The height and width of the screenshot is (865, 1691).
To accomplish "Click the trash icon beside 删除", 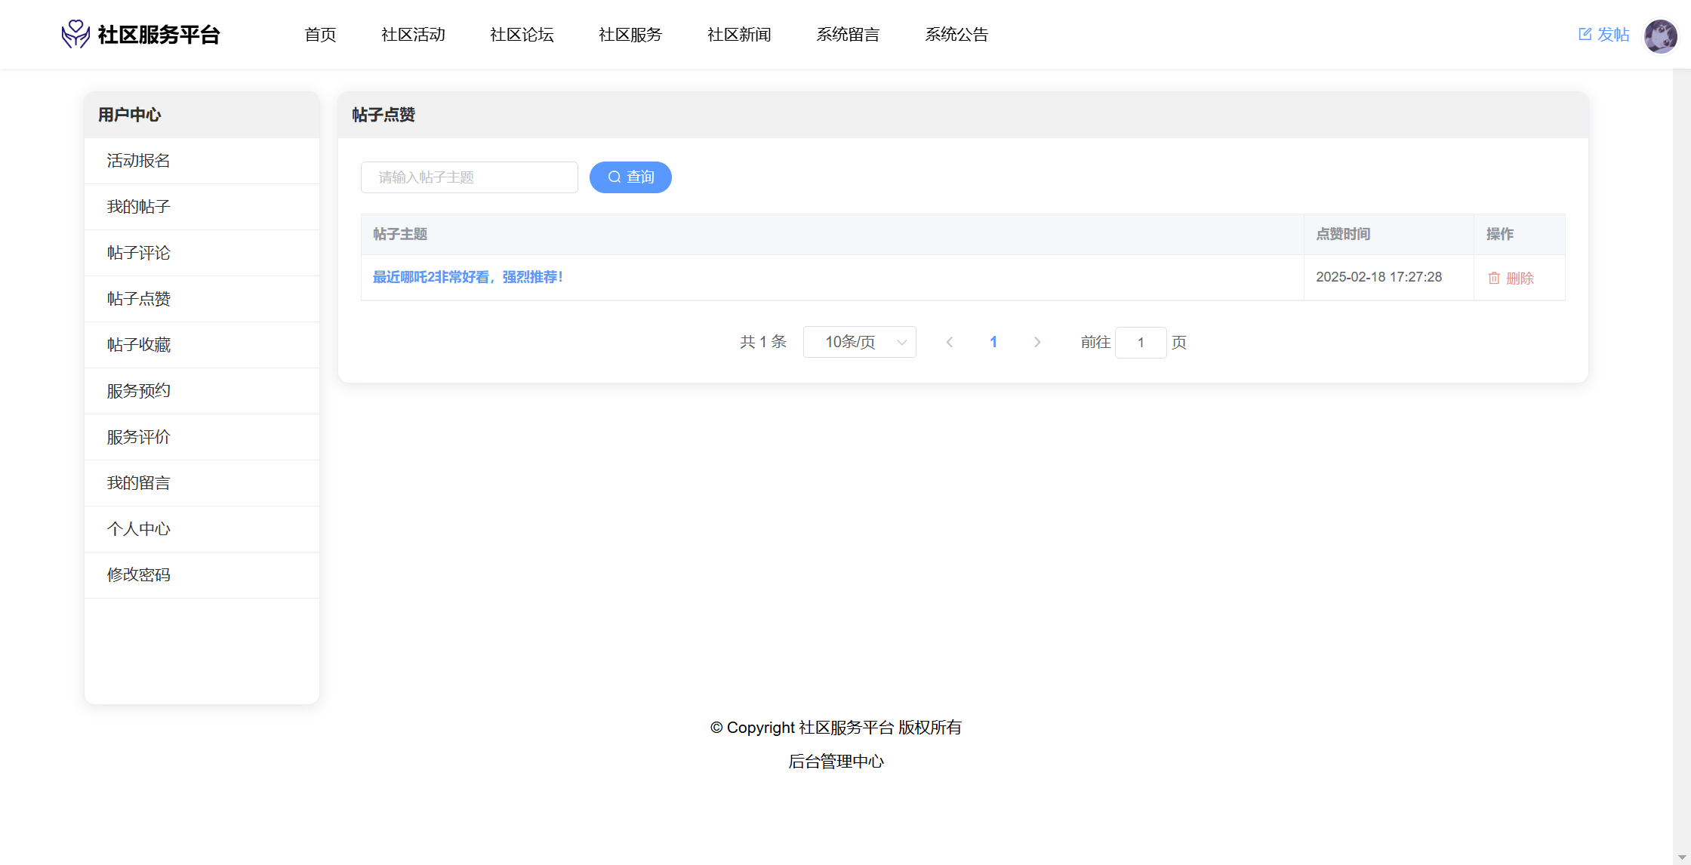I will pyautogui.click(x=1493, y=278).
